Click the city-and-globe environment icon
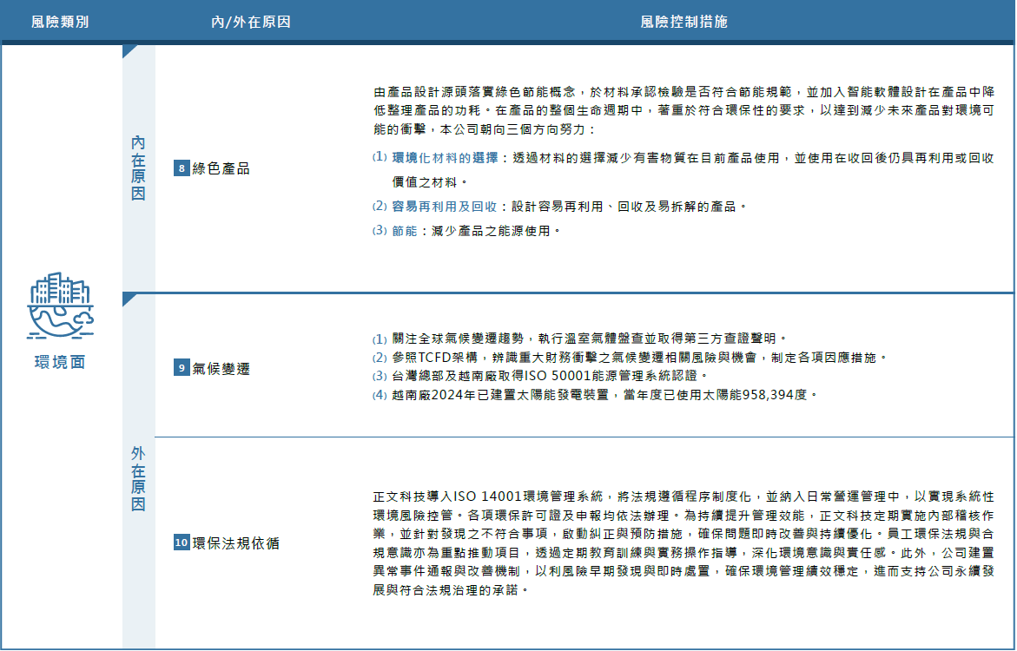Screen dimensions: 1017x651 [x=60, y=304]
